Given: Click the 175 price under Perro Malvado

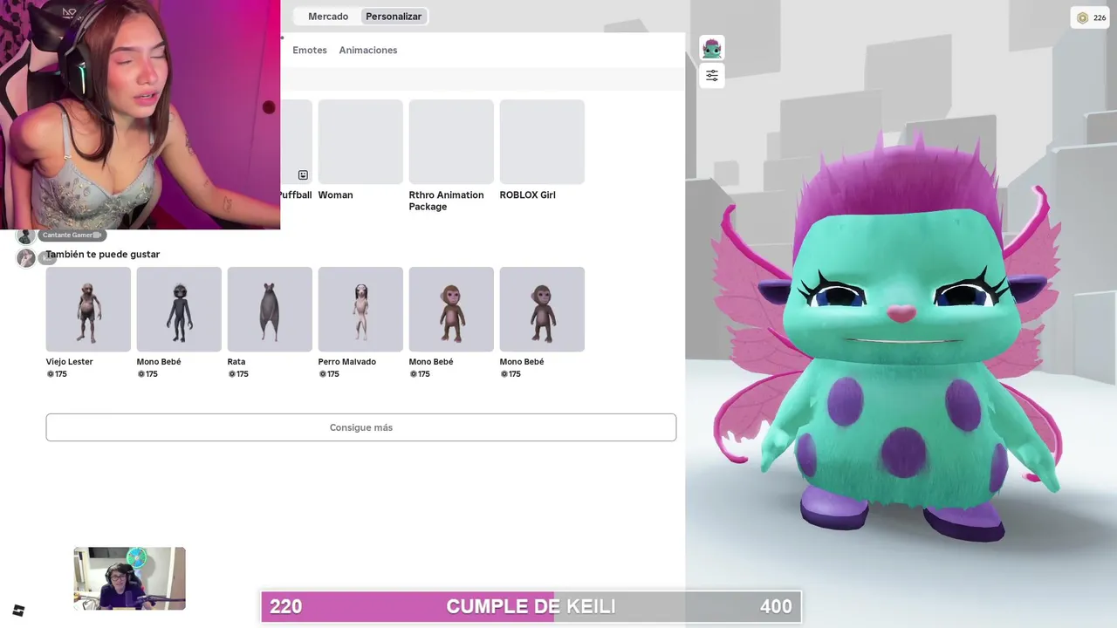Looking at the screenshot, I should pos(329,374).
